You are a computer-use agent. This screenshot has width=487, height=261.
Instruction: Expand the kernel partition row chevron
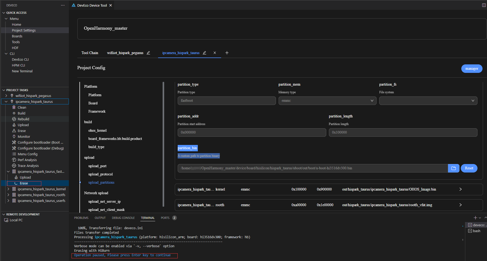[461, 189]
